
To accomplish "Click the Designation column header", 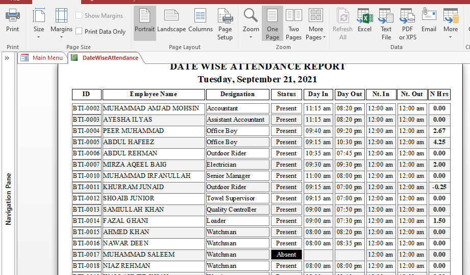I will point(237,94).
